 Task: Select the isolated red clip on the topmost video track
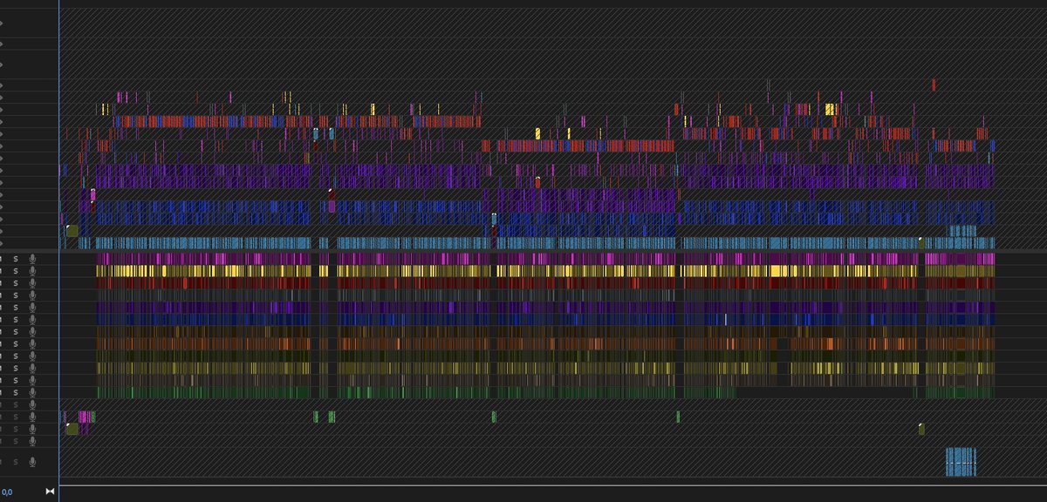tap(934, 85)
